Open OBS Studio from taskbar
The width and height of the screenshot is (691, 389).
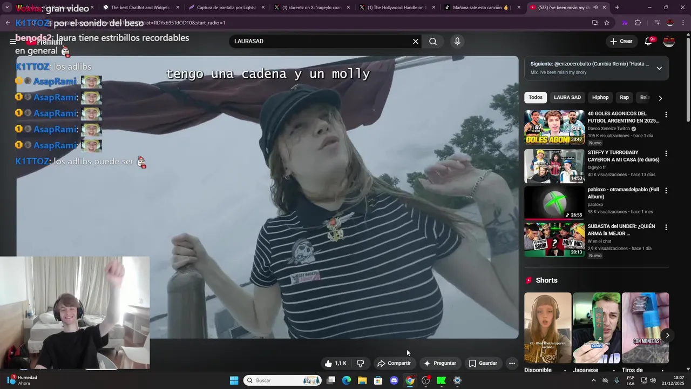point(426,380)
